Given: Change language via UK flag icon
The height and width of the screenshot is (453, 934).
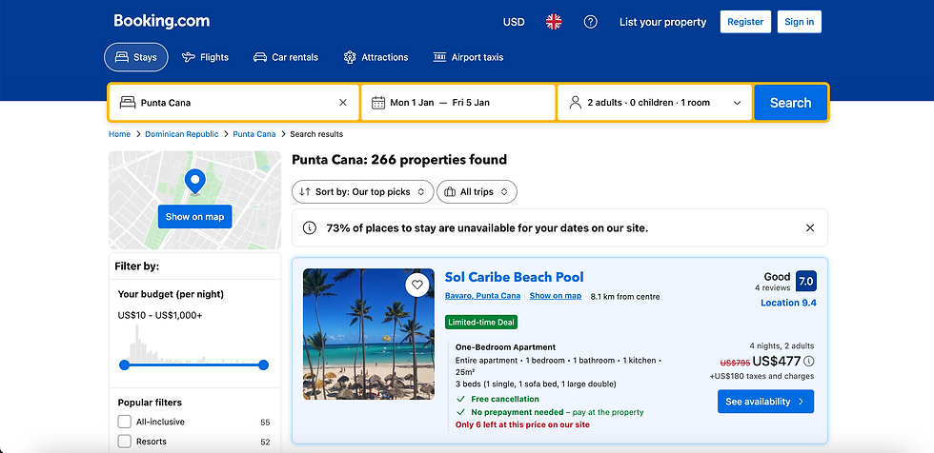Looking at the screenshot, I should 554,22.
